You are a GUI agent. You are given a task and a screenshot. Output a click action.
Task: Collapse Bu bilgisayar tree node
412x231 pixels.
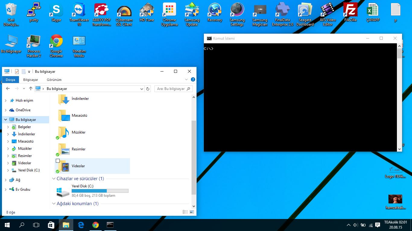point(6,120)
